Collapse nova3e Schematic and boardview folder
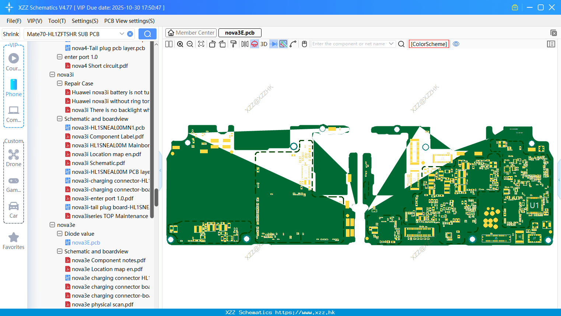This screenshot has width=561, height=316. [x=60, y=252]
